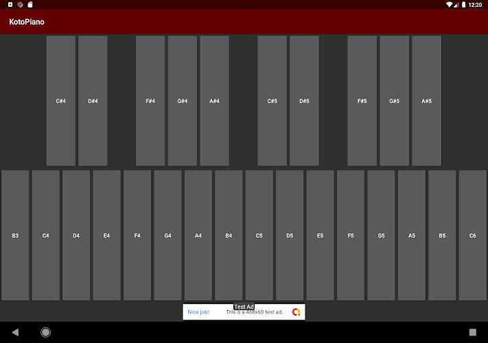
Task: Click the 12:20 clock in status bar
Action: pos(475,5)
